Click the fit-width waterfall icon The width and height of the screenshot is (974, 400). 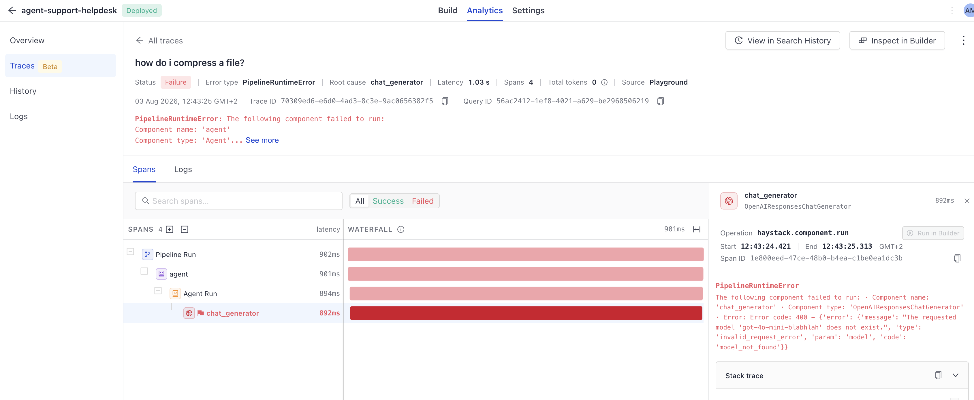[x=696, y=229]
